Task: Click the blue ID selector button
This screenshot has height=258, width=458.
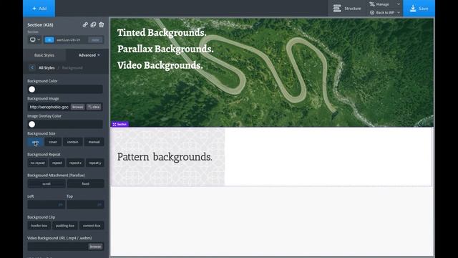Action: 49,40
